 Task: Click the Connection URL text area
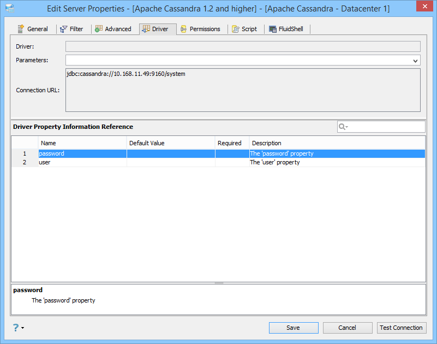point(243,90)
